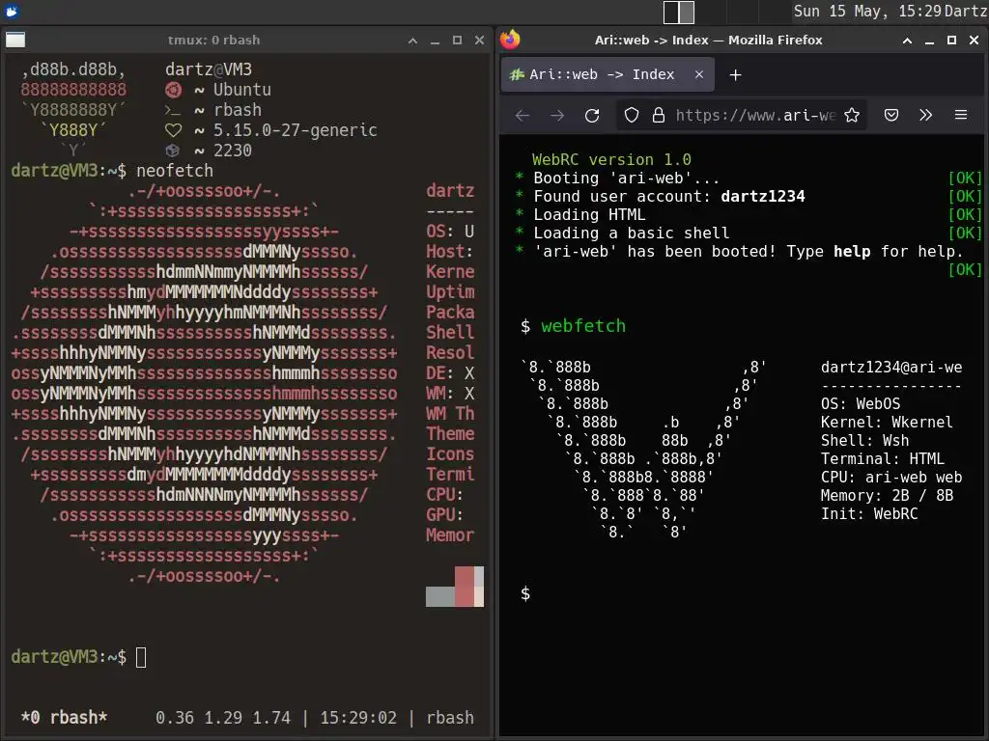Close the tmux terminal window
Viewport: 989px width, 741px height.
point(479,41)
